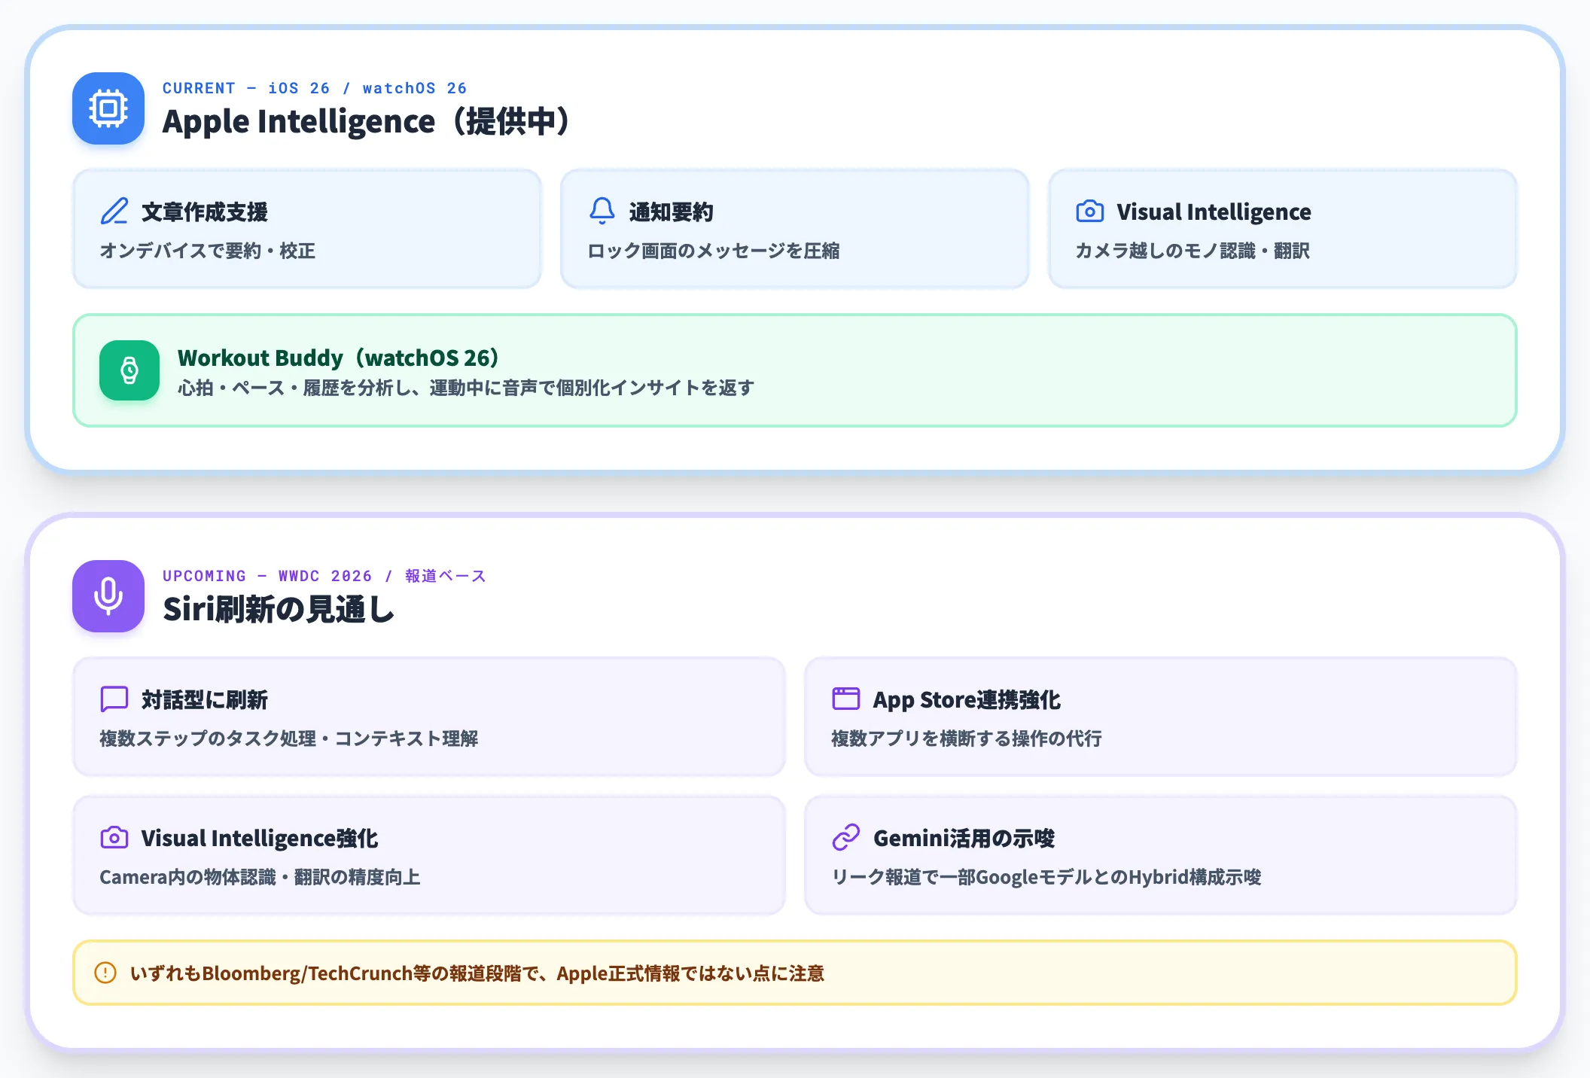Click the blue chip icon for Apple Intelligence

(x=108, y=108)
